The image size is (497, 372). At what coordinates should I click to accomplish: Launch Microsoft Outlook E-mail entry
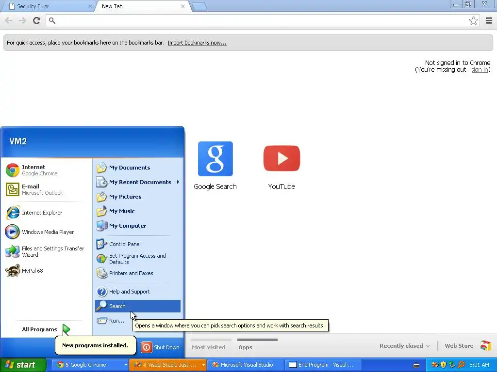46,189
